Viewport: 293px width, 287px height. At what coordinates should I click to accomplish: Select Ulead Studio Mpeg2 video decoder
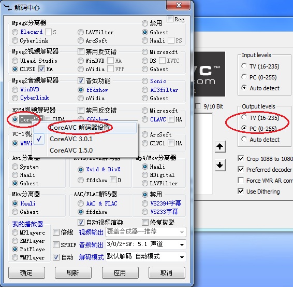click(x=15, y=61)
